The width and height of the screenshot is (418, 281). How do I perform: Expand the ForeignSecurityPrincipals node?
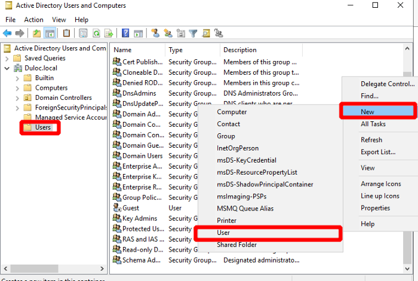click(x=17, y=108)
